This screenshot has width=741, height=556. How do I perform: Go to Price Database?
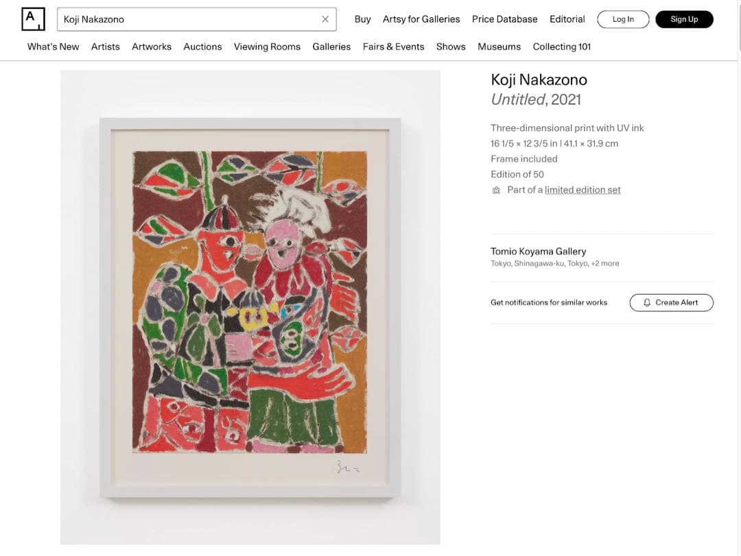click(x=504, y=19)
